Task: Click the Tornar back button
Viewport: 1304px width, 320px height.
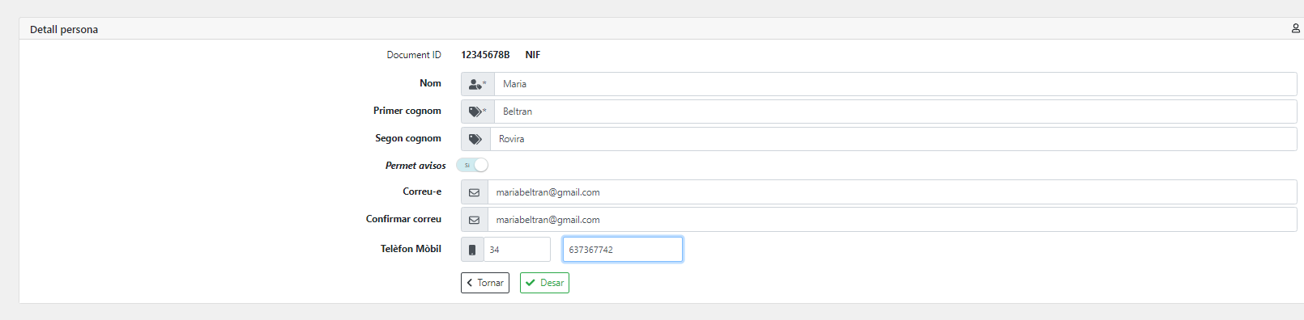Action: [485, 283]
